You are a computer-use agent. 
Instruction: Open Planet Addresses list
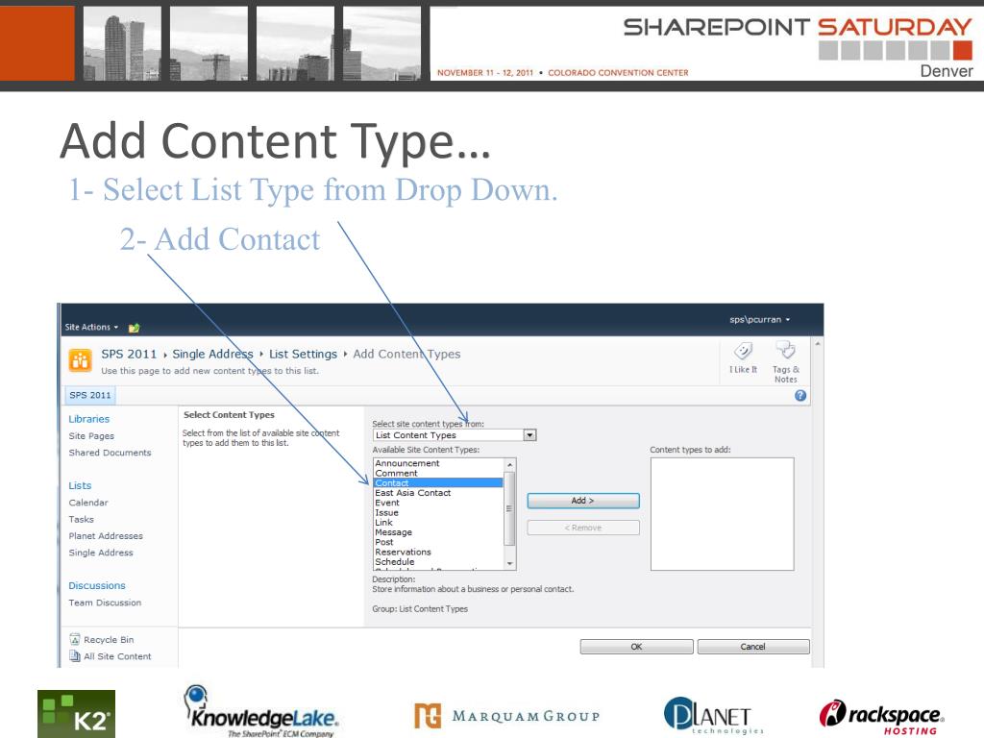tap(106, 536)
